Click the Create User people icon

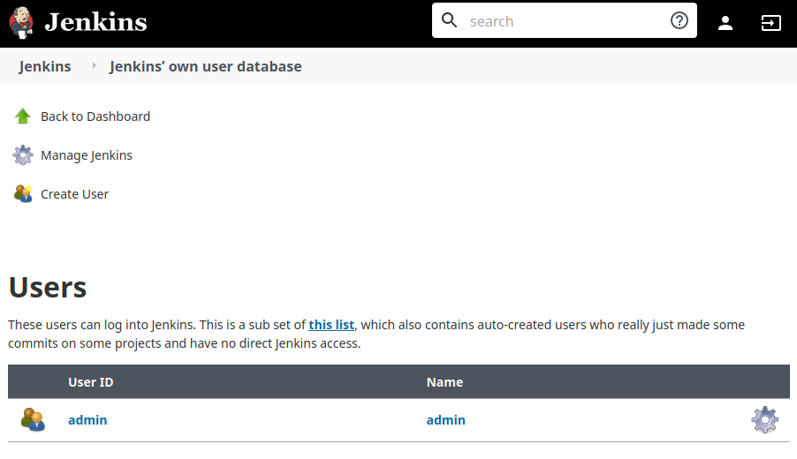pos(23,194)
